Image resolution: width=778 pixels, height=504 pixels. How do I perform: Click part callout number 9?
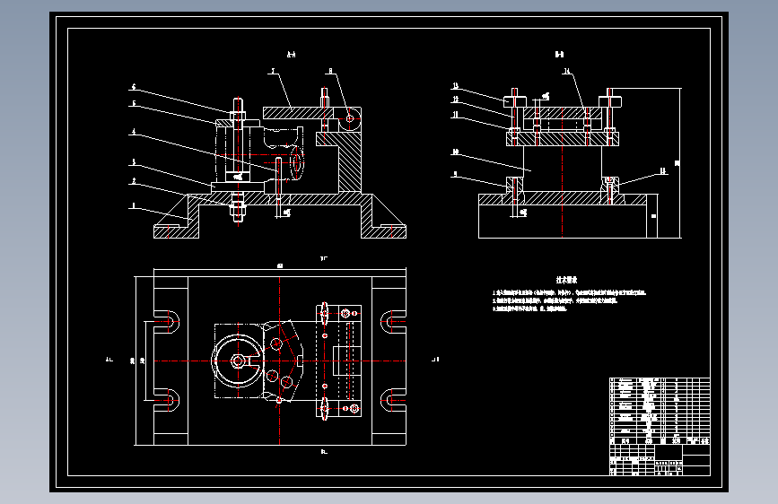pyautogui.click(x=456, y=174)
